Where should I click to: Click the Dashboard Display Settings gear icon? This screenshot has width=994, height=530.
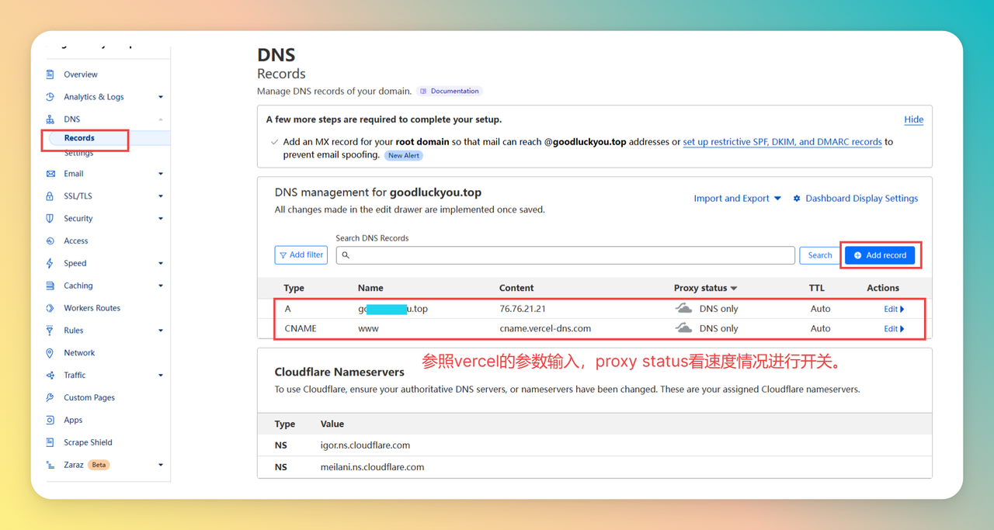point(797,199)
